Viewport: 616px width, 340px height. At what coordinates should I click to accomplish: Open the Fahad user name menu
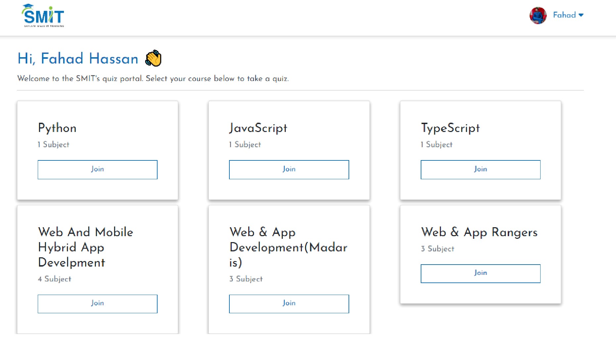point(564,15)
